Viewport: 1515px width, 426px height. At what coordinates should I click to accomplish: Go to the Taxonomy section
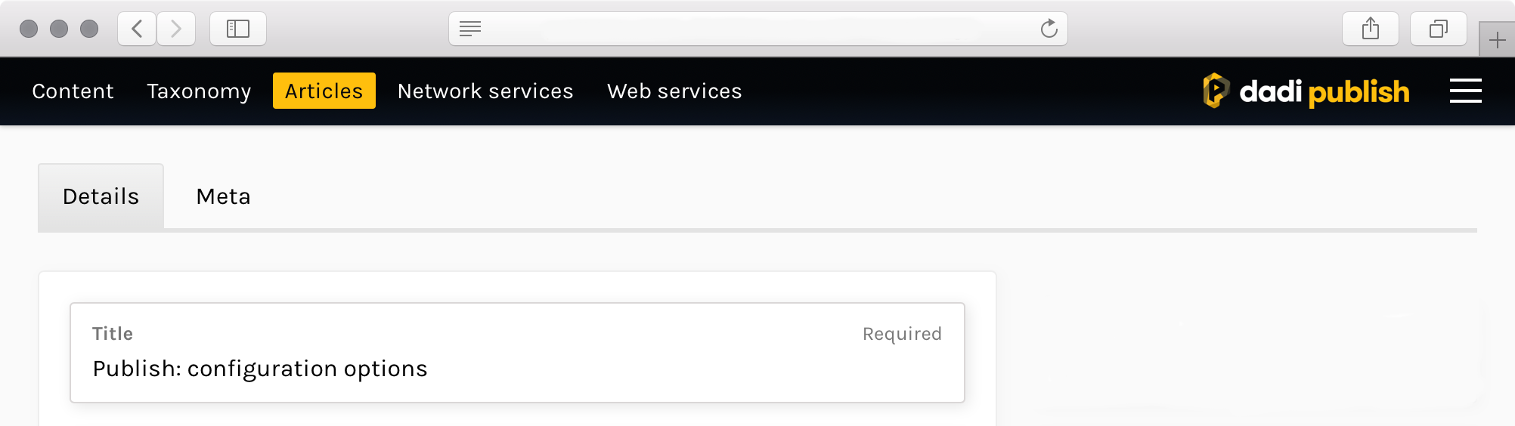[x=199, y=91]
